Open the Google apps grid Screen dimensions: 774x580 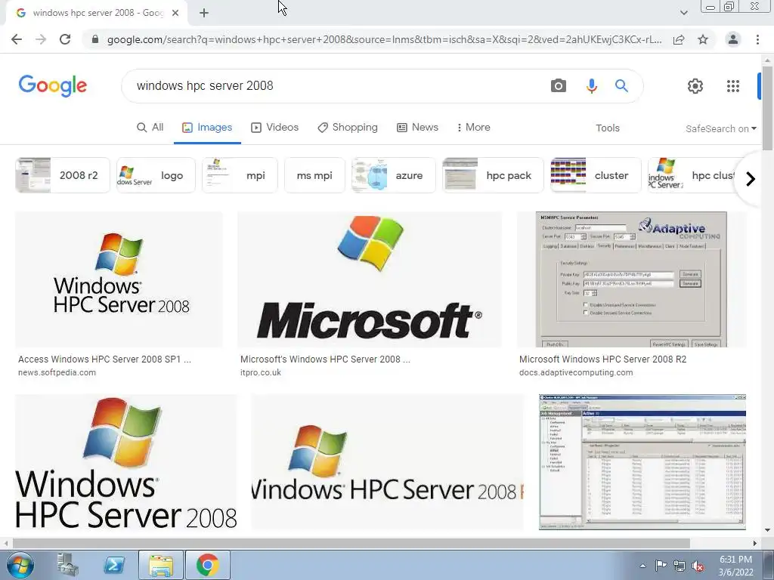click(733, 86)
